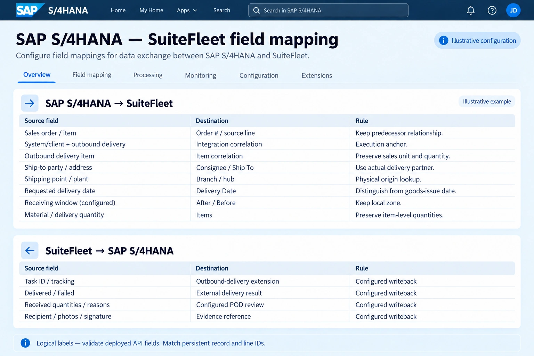
Task: Open the Configuration tab
Action: (259, 75)
